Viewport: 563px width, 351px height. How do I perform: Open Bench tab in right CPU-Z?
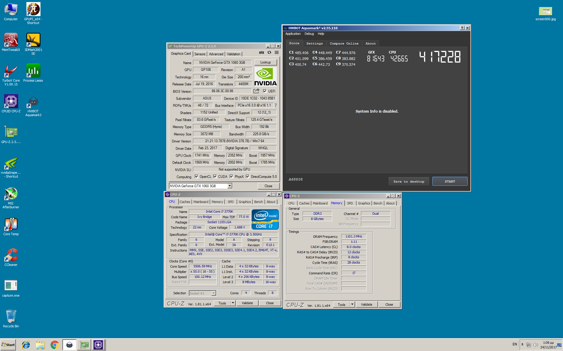pyautogui.click(x=378, y=203)
